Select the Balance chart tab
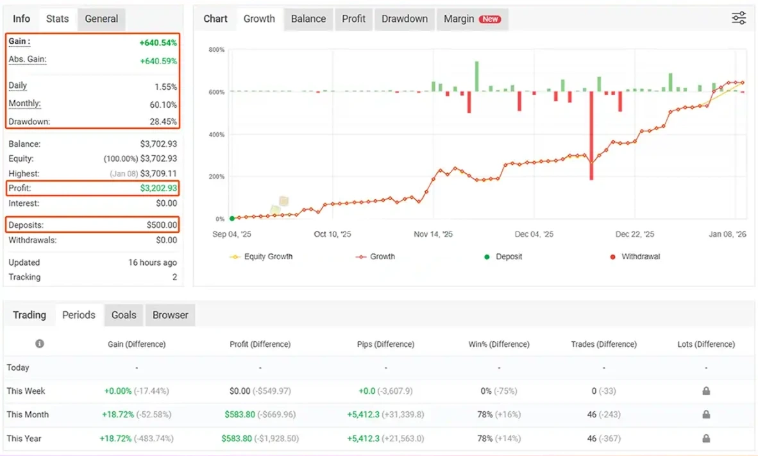 pos(308,19)
